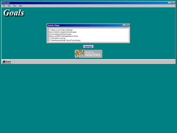Click the Start button on the taskbar
Screen dimensions: 177x133
[x=6, y=62]
